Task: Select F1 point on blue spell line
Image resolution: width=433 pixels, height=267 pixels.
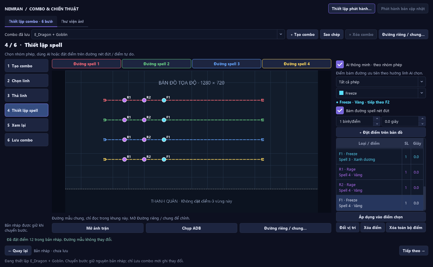Action: [164, 140]
